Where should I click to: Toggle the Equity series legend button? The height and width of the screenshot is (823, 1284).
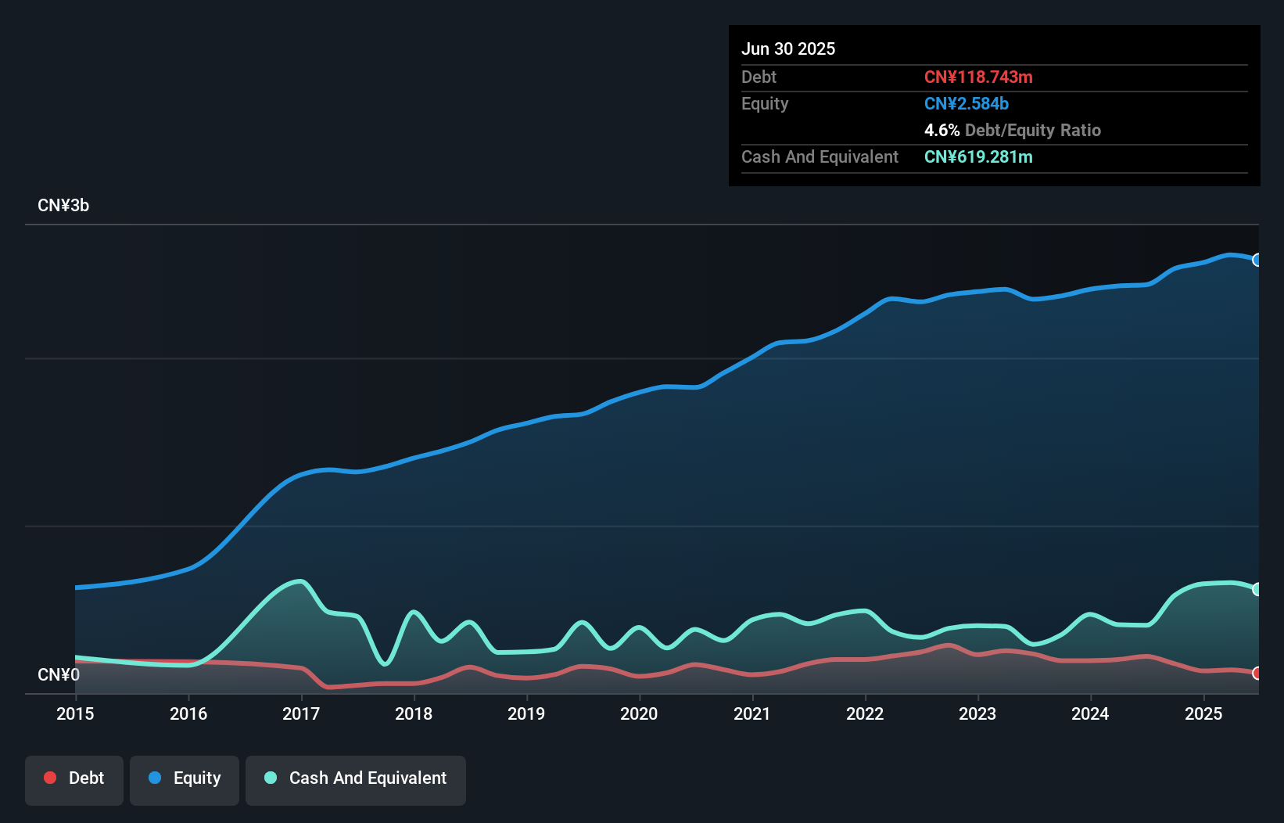[x=185, y=779]
